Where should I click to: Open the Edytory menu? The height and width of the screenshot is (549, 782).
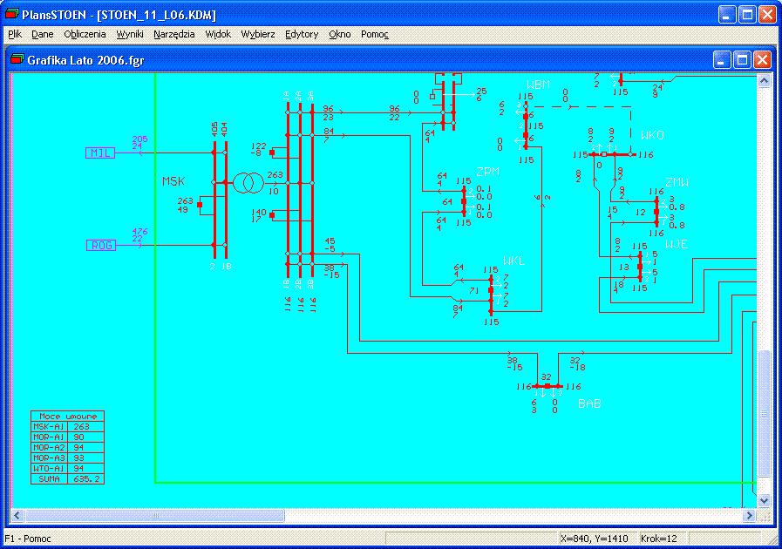tap(302, 34)
